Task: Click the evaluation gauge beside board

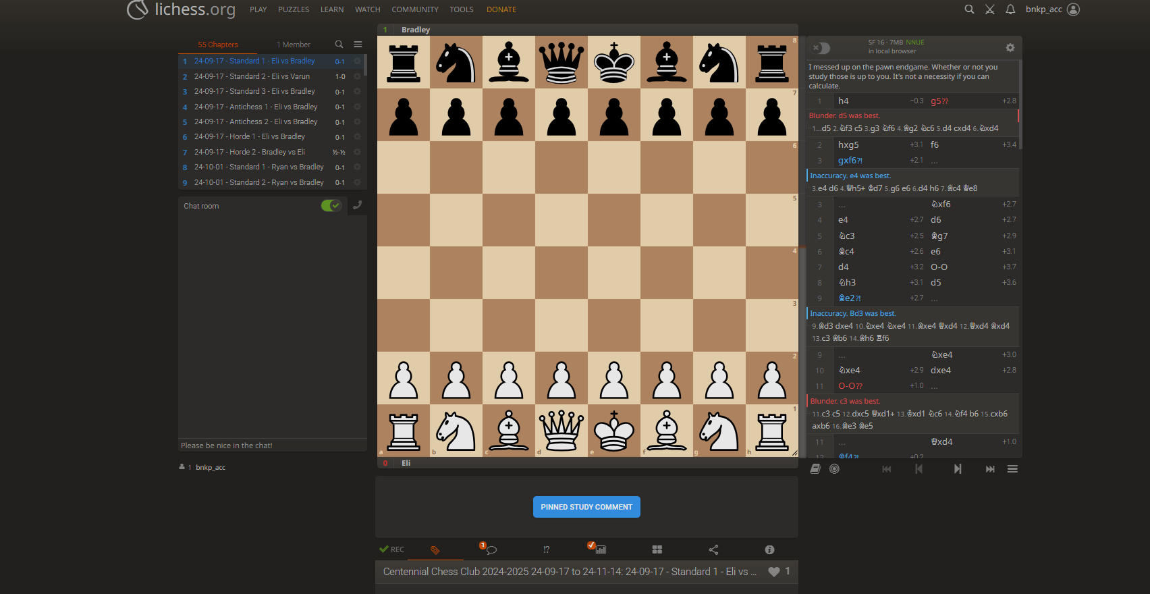Action: click(x=801, y=246)
